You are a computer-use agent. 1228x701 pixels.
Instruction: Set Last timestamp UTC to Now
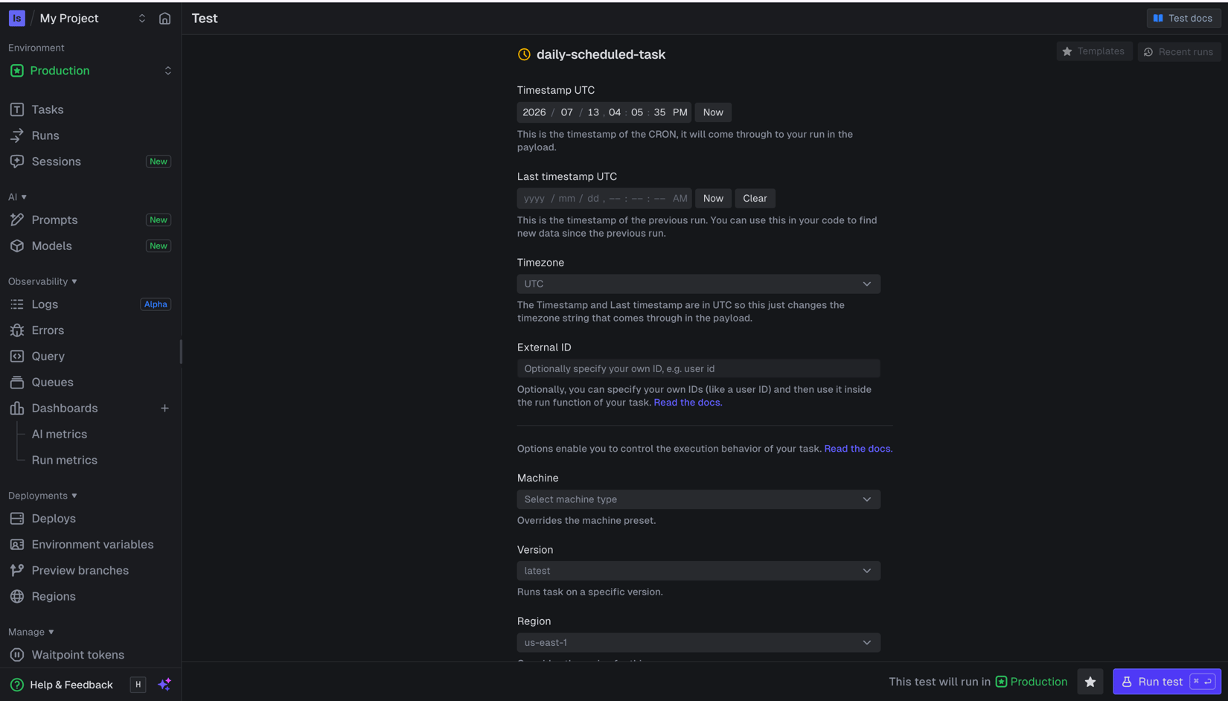713,199
